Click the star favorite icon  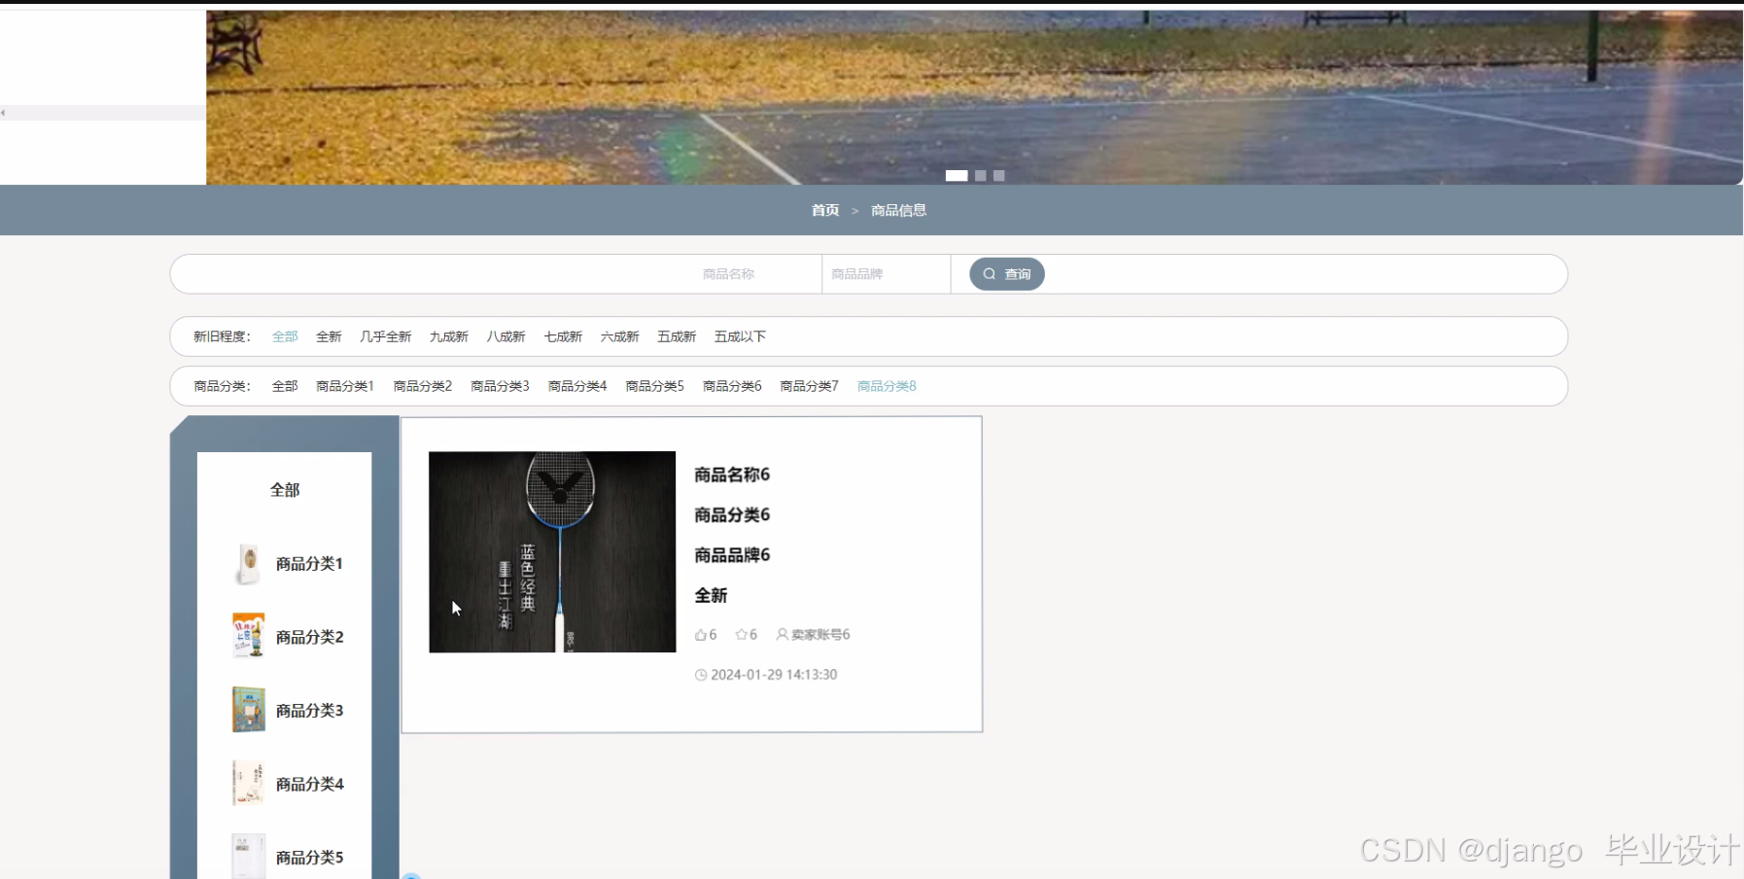pos(741,635)
